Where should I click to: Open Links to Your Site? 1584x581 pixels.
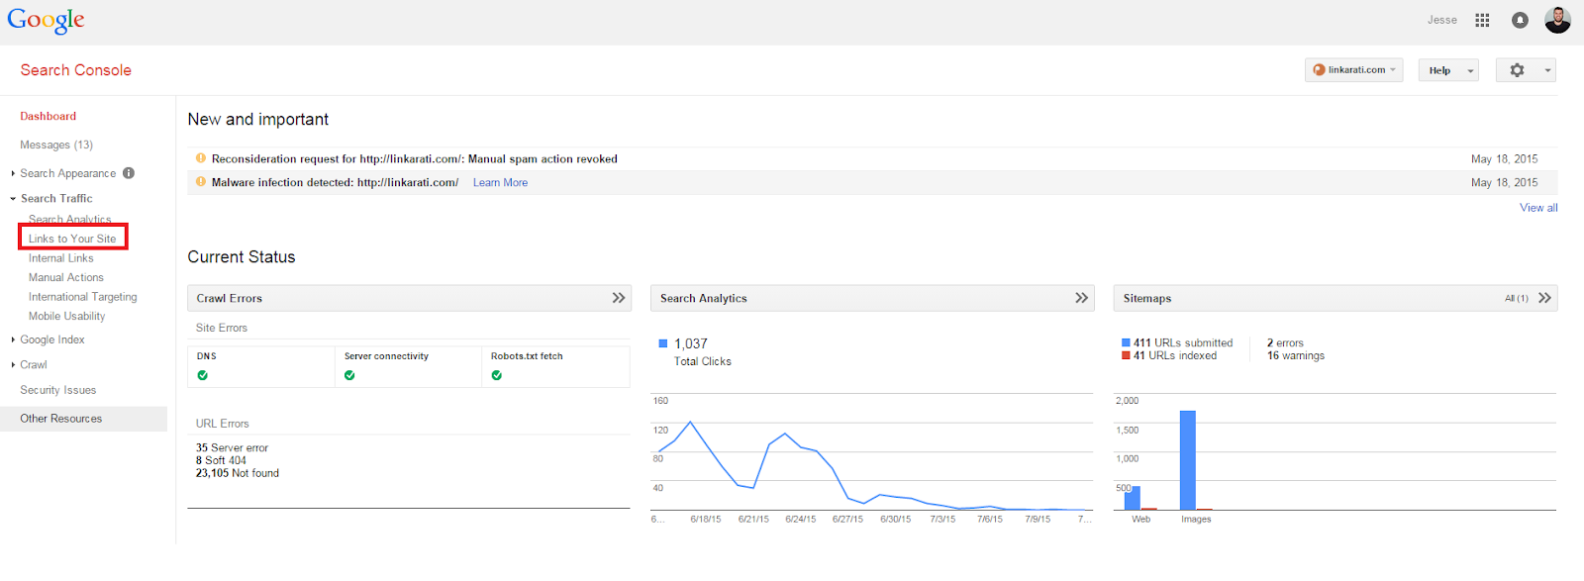coord(72,239)
